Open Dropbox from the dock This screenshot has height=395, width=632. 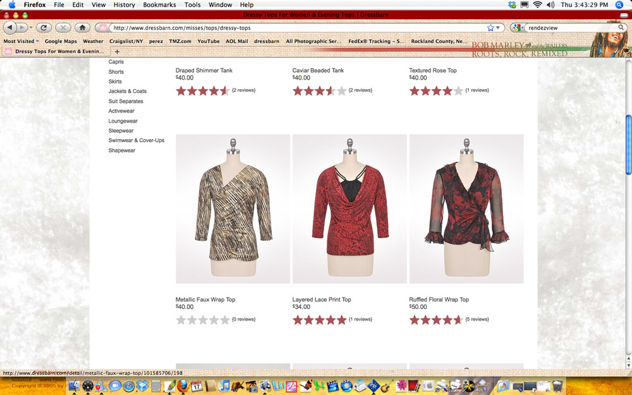coord(142,386)
